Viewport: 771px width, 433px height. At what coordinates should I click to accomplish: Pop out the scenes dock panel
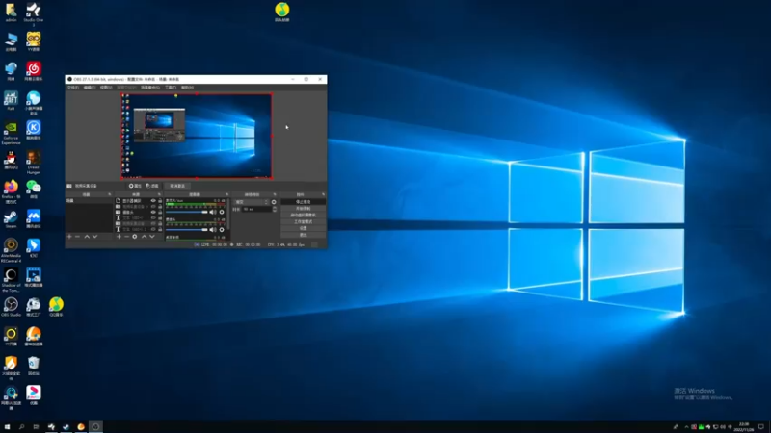(110, 195)
